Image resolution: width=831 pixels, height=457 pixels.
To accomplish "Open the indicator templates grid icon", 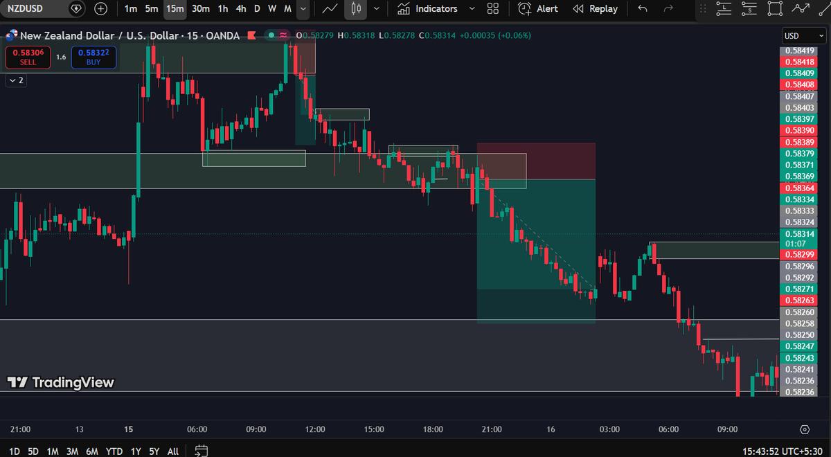I will (493, 9).
